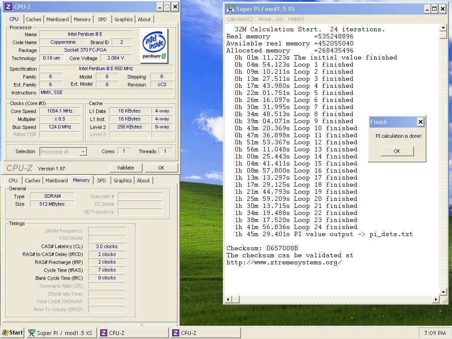This screenshot has height=339, width=452.
Task: Click the Revision cC0 field
Action: pos(162,84)
